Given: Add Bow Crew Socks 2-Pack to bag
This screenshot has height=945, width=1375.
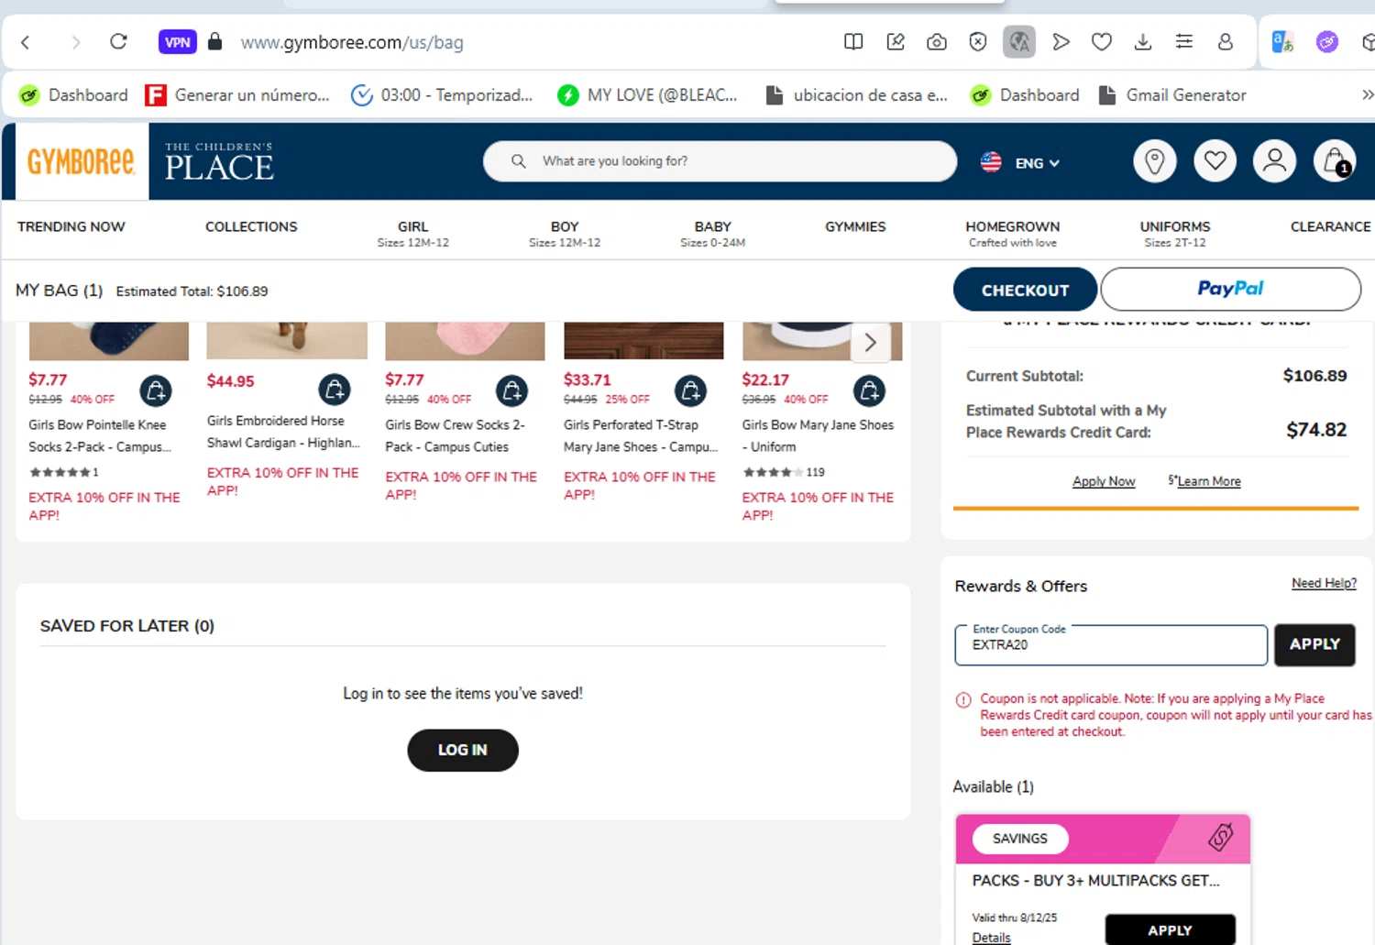Looking at the screenshot, I should click(x=511, y=391).
